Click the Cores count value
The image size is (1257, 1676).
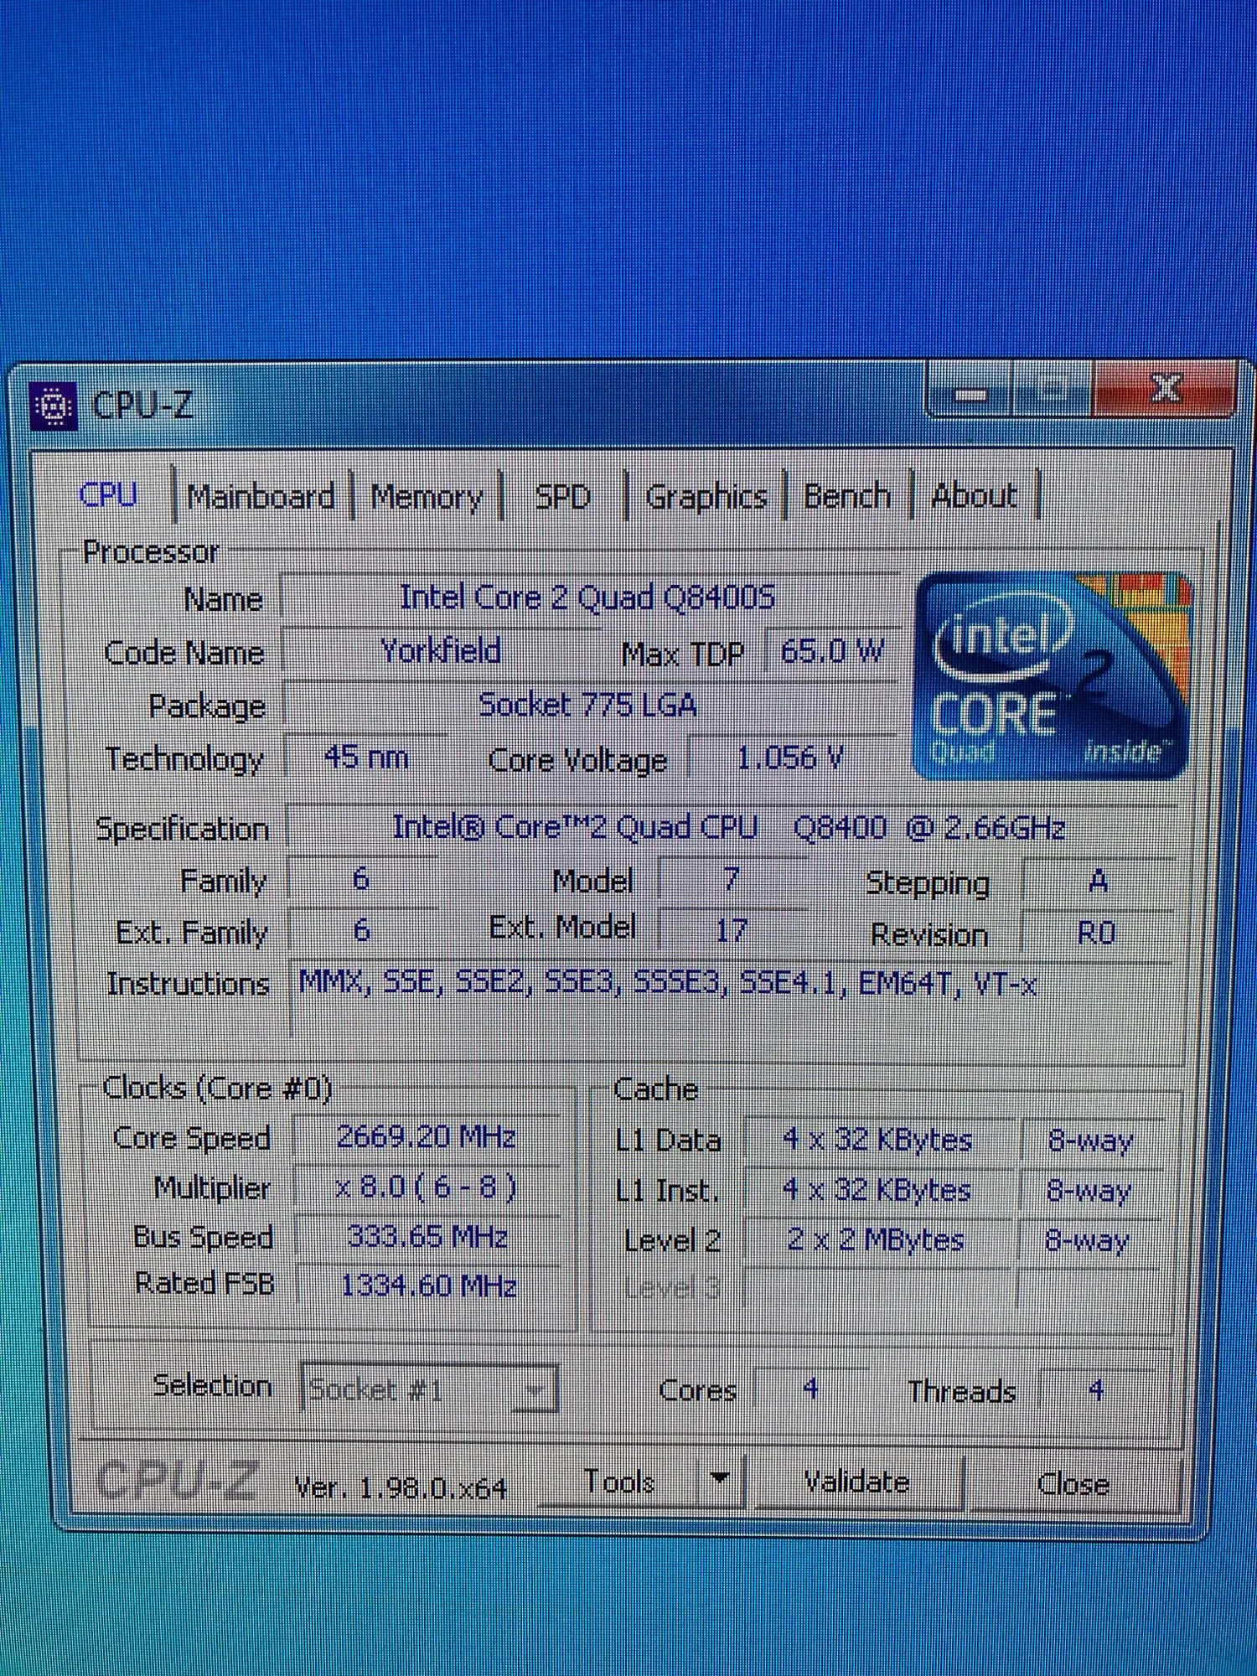(810, 1390)
